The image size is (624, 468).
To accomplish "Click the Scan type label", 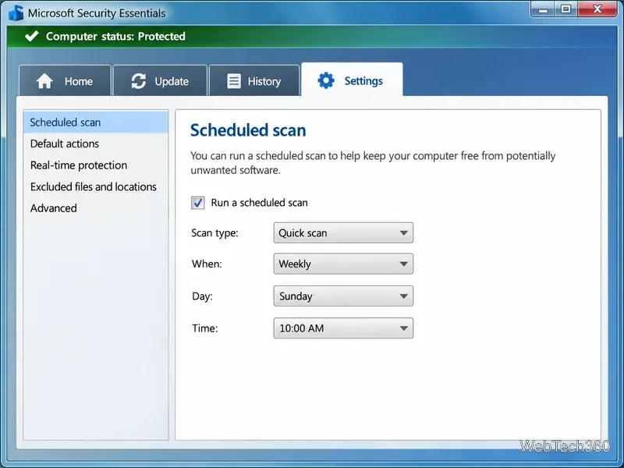I will (214, 232).
